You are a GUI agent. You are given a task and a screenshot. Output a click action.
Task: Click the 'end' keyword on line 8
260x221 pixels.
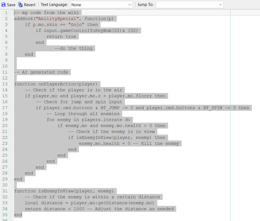click(x=29, y=54)
